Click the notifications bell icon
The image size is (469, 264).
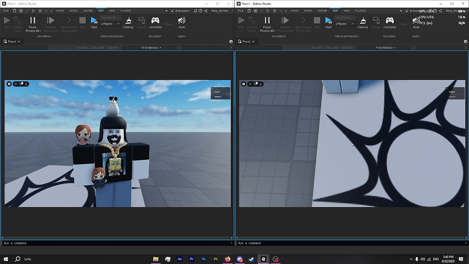pos(196,11)
